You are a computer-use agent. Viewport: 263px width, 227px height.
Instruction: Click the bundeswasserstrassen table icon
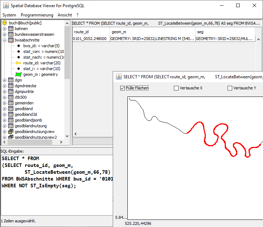click(x=11, y=34)
